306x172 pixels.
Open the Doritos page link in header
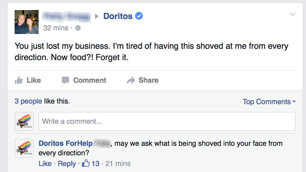[118, 16]
